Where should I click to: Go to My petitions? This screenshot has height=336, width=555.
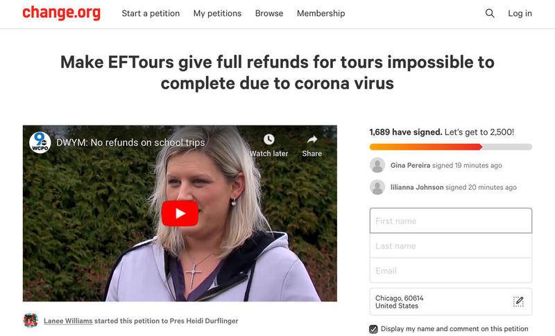coord(217,13)
